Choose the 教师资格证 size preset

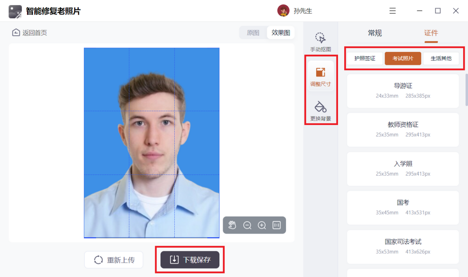[402, 130]
